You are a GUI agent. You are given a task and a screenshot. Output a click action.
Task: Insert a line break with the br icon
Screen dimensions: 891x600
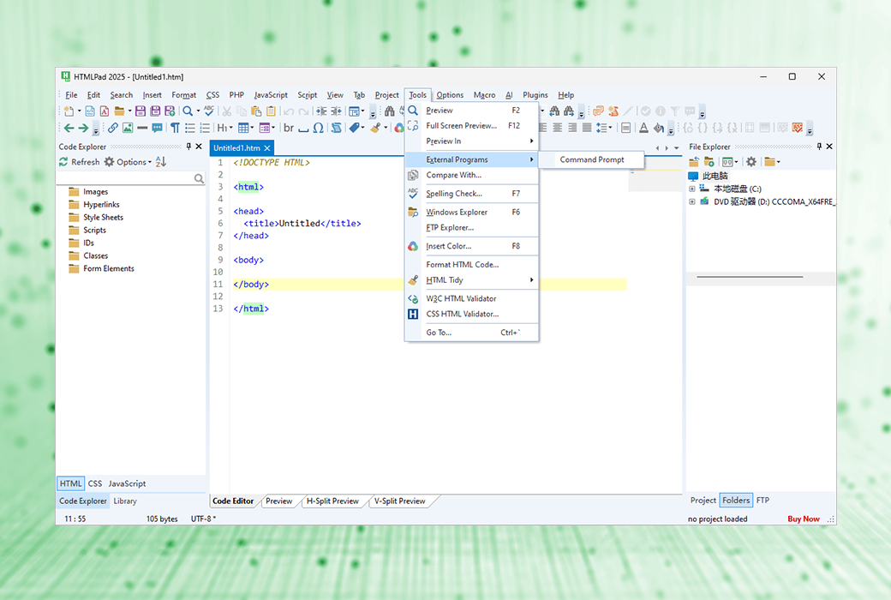[x=289, y=128]
